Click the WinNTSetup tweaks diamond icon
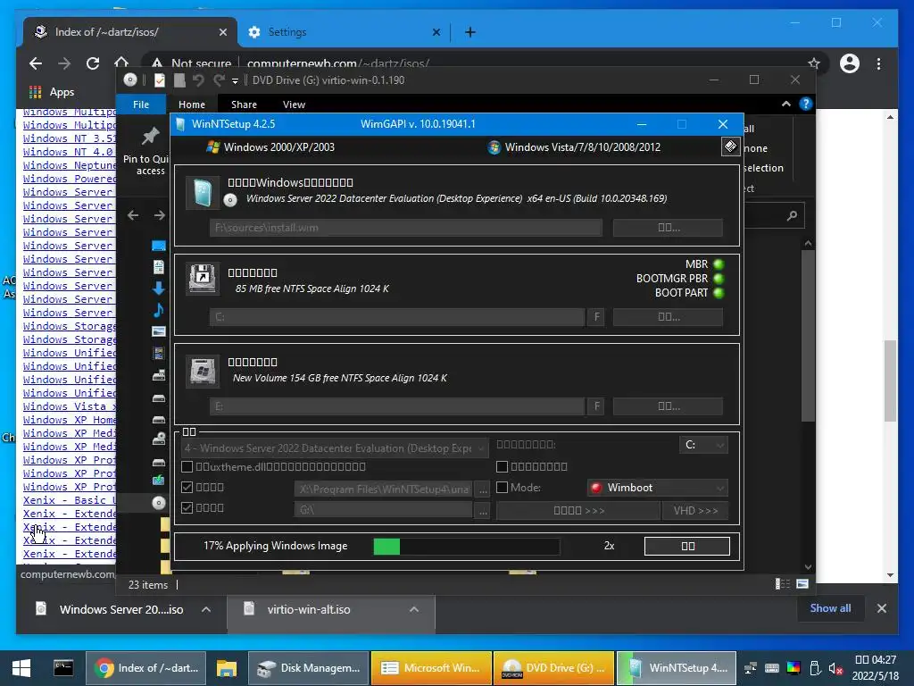 tap(730, 146)
